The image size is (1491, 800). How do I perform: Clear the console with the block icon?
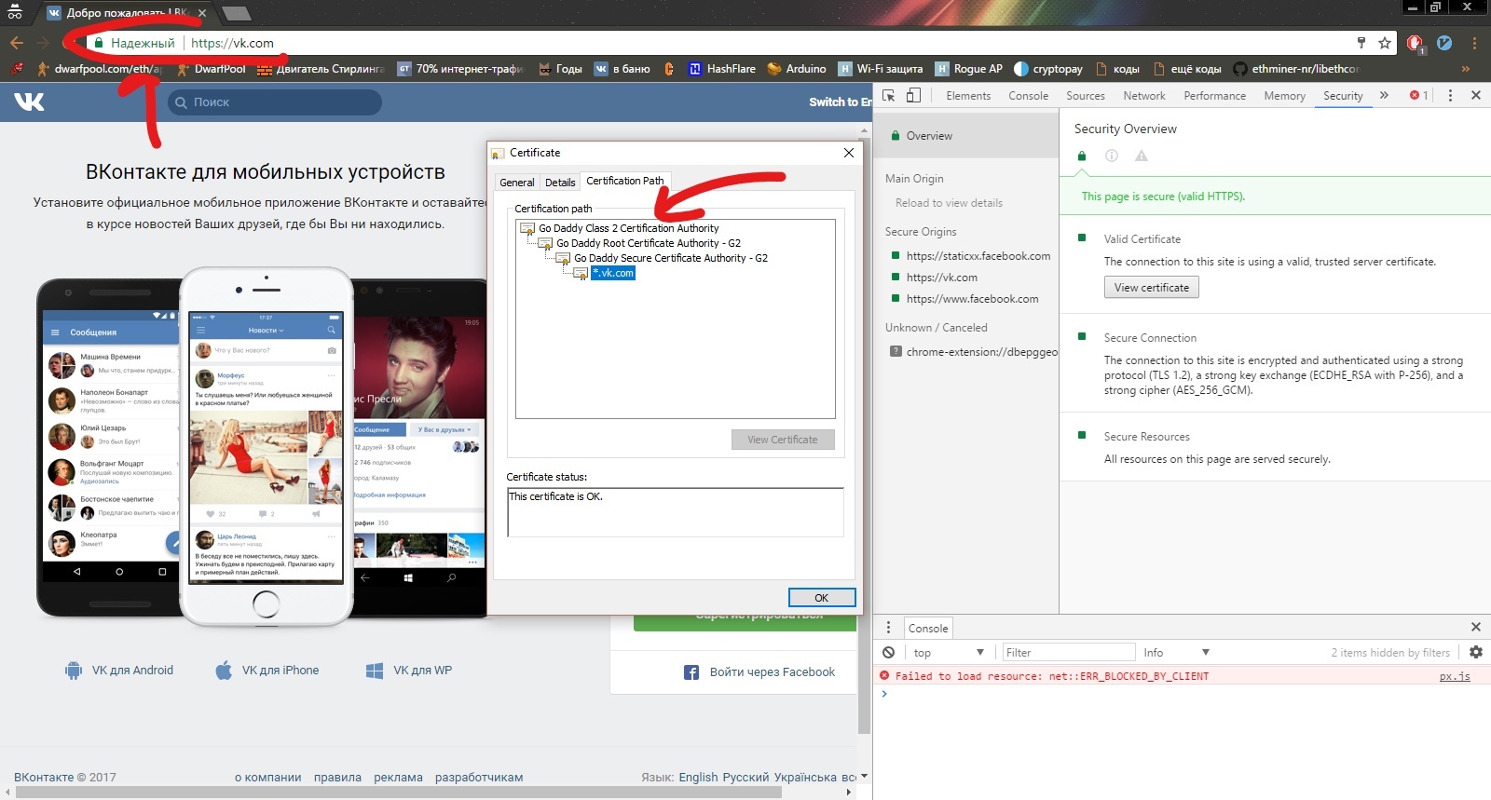pyautogui.click(x=889, y=652)
